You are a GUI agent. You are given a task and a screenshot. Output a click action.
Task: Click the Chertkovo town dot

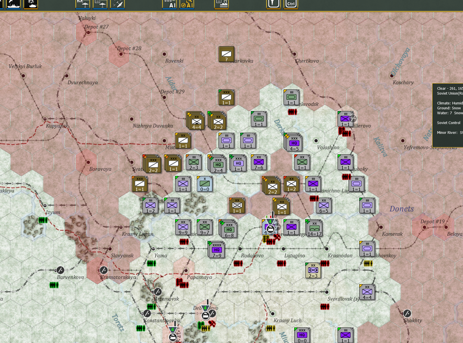click(294, 54)
